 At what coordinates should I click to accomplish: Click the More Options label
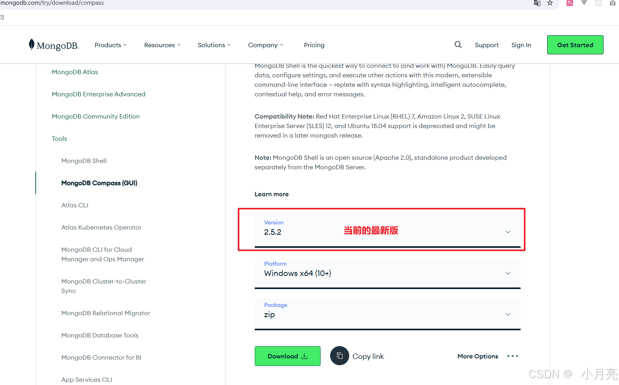[478, 356]
